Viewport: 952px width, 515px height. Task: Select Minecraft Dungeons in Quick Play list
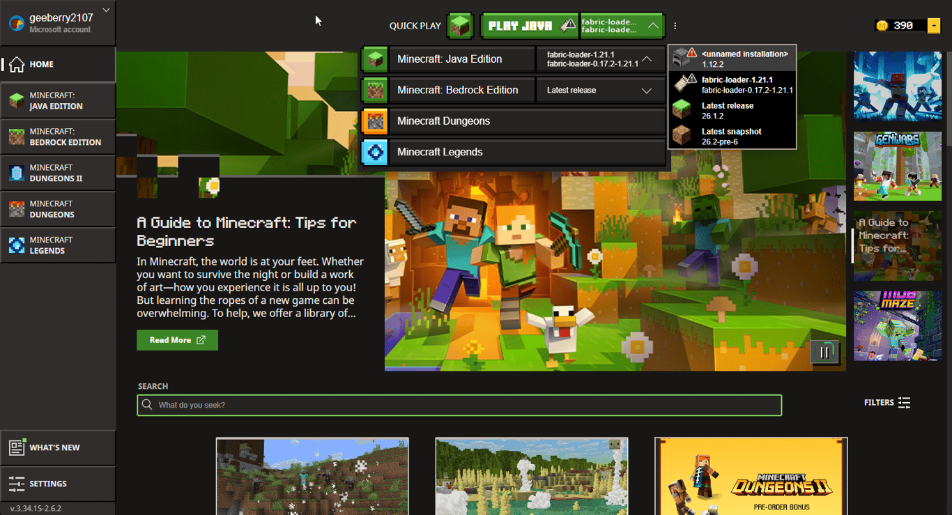pyautogui.click(x=526, y=121)
